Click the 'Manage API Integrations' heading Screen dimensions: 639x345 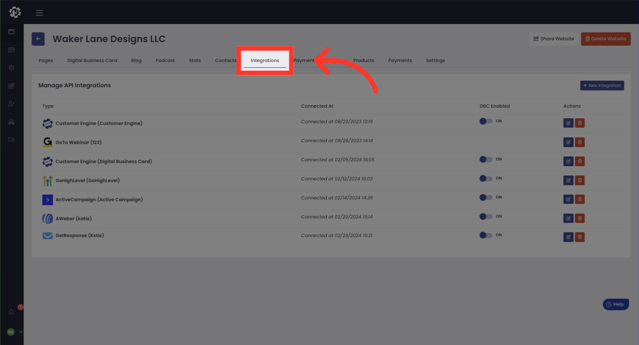pos(75,85)
